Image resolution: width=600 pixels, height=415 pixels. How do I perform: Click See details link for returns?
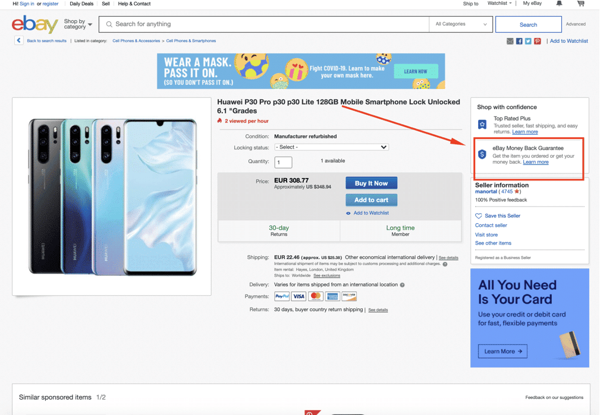378,310
